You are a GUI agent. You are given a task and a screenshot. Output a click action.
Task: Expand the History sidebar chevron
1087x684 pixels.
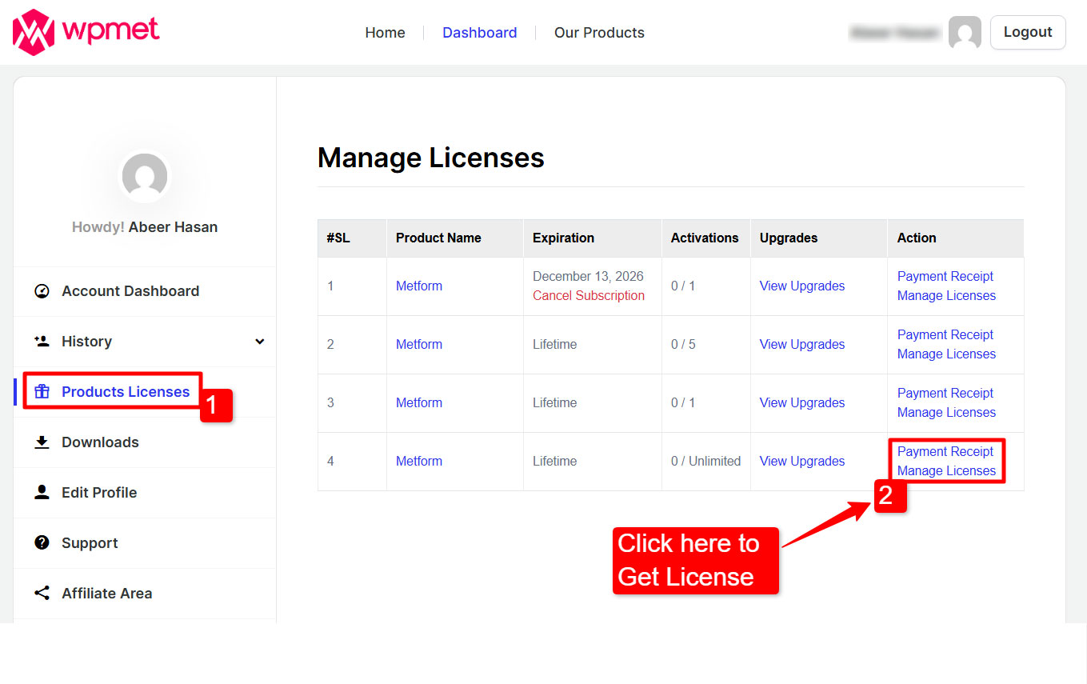tap(259, 342)
